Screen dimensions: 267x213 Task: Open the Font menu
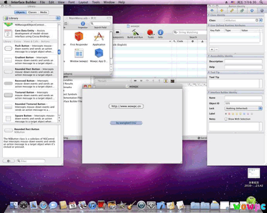[71, 2]
